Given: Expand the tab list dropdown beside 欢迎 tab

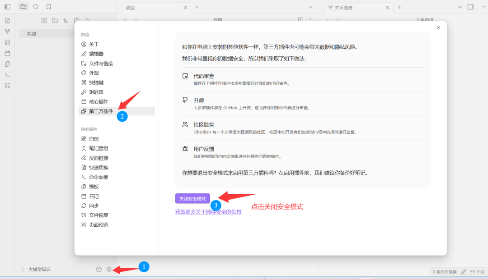Looking at the screenshot, I should pos(310,7).
